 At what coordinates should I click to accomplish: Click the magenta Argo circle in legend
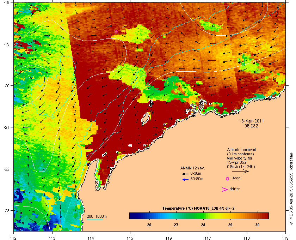228,179
